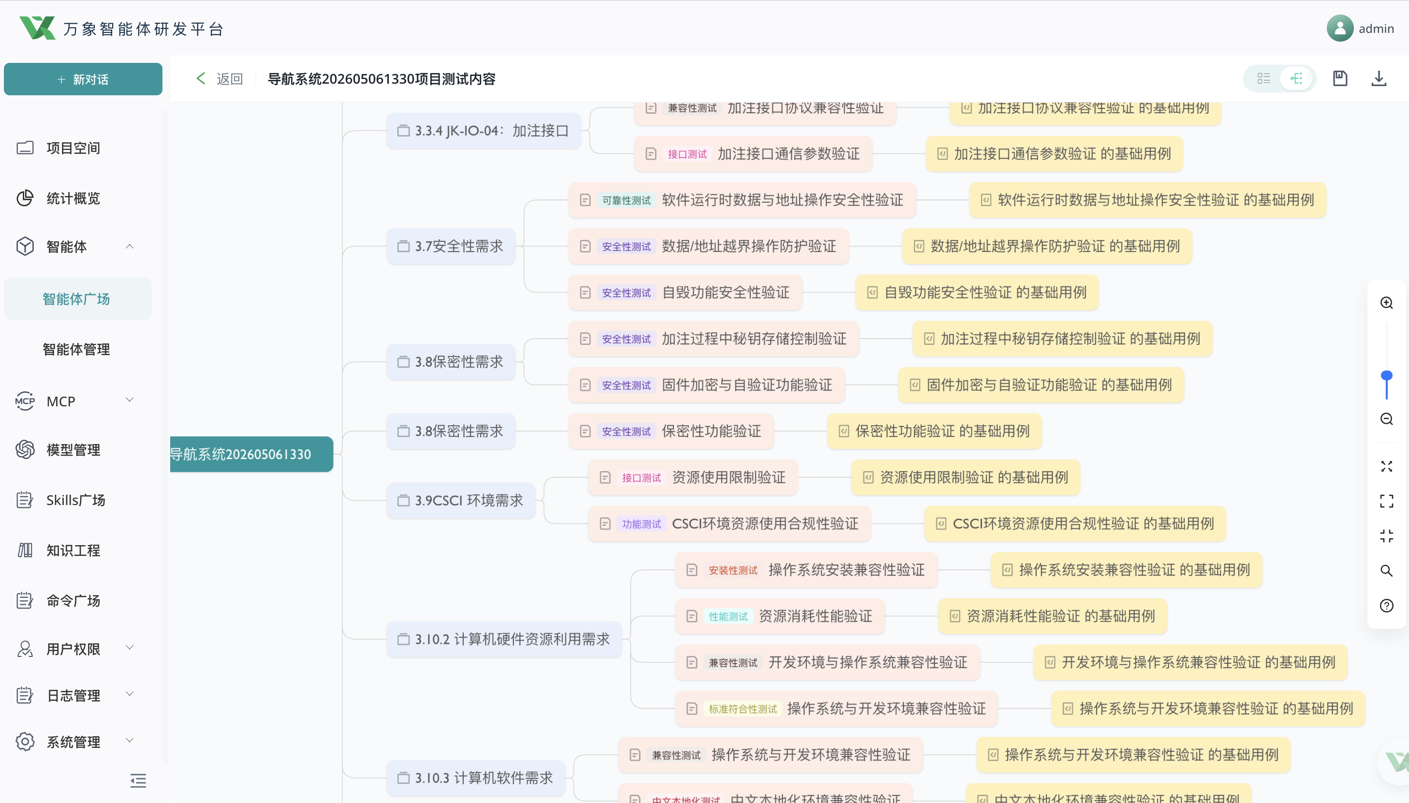Switch to list view toggle
1409x803 pixels.
(1263, 78)
